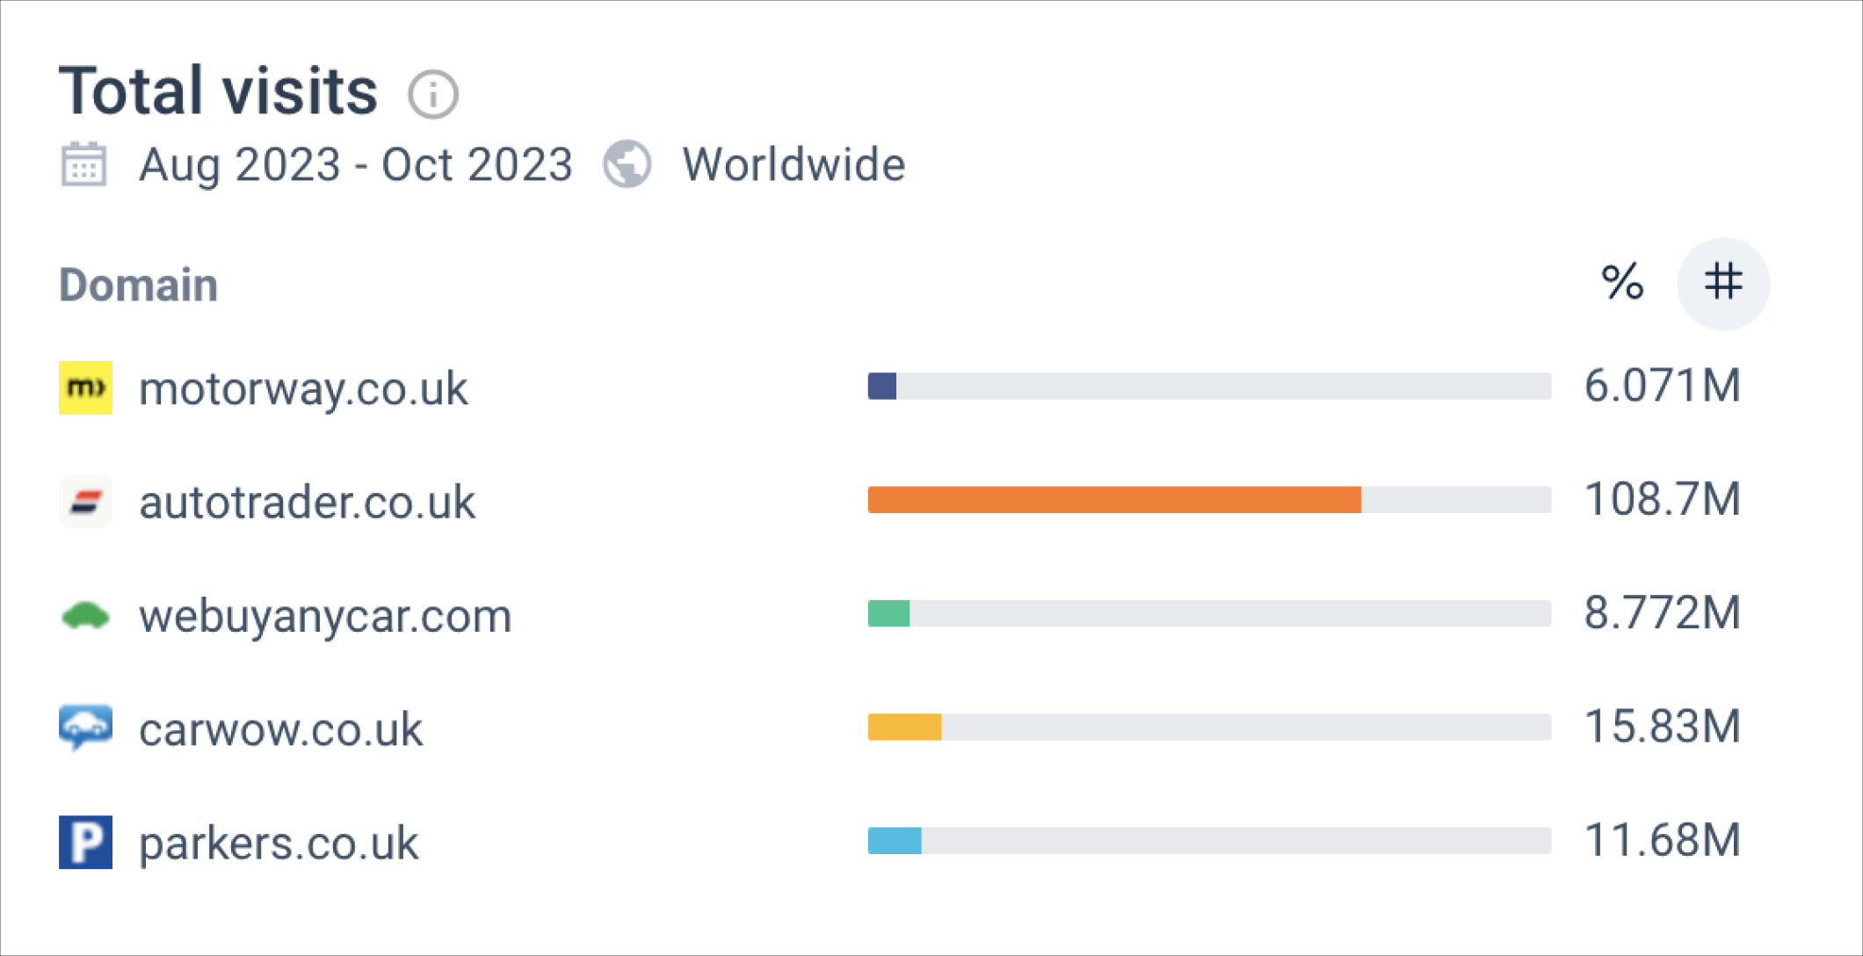Open the motorway.co.uk domain link

point(303,388)
